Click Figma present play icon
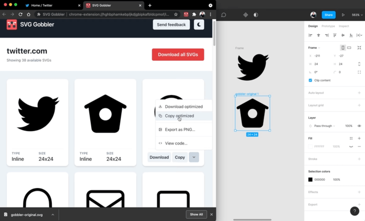Screen dimensions: 365x221 point(343,15)
